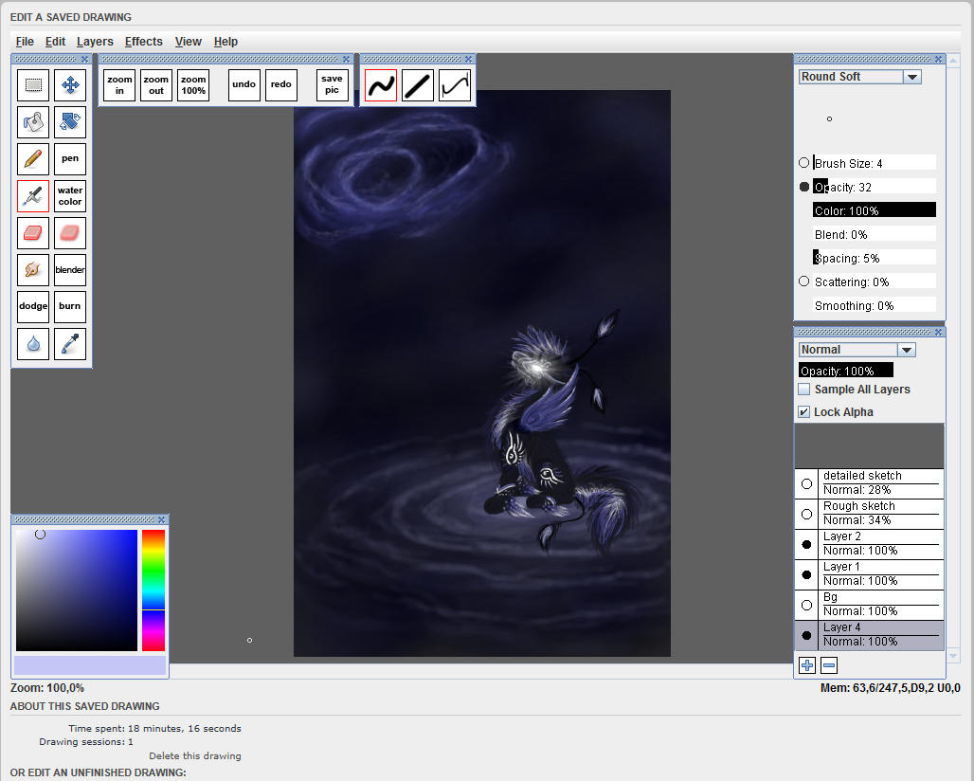Select the smudge tool
974x781 pixels.
click(33, 269)
